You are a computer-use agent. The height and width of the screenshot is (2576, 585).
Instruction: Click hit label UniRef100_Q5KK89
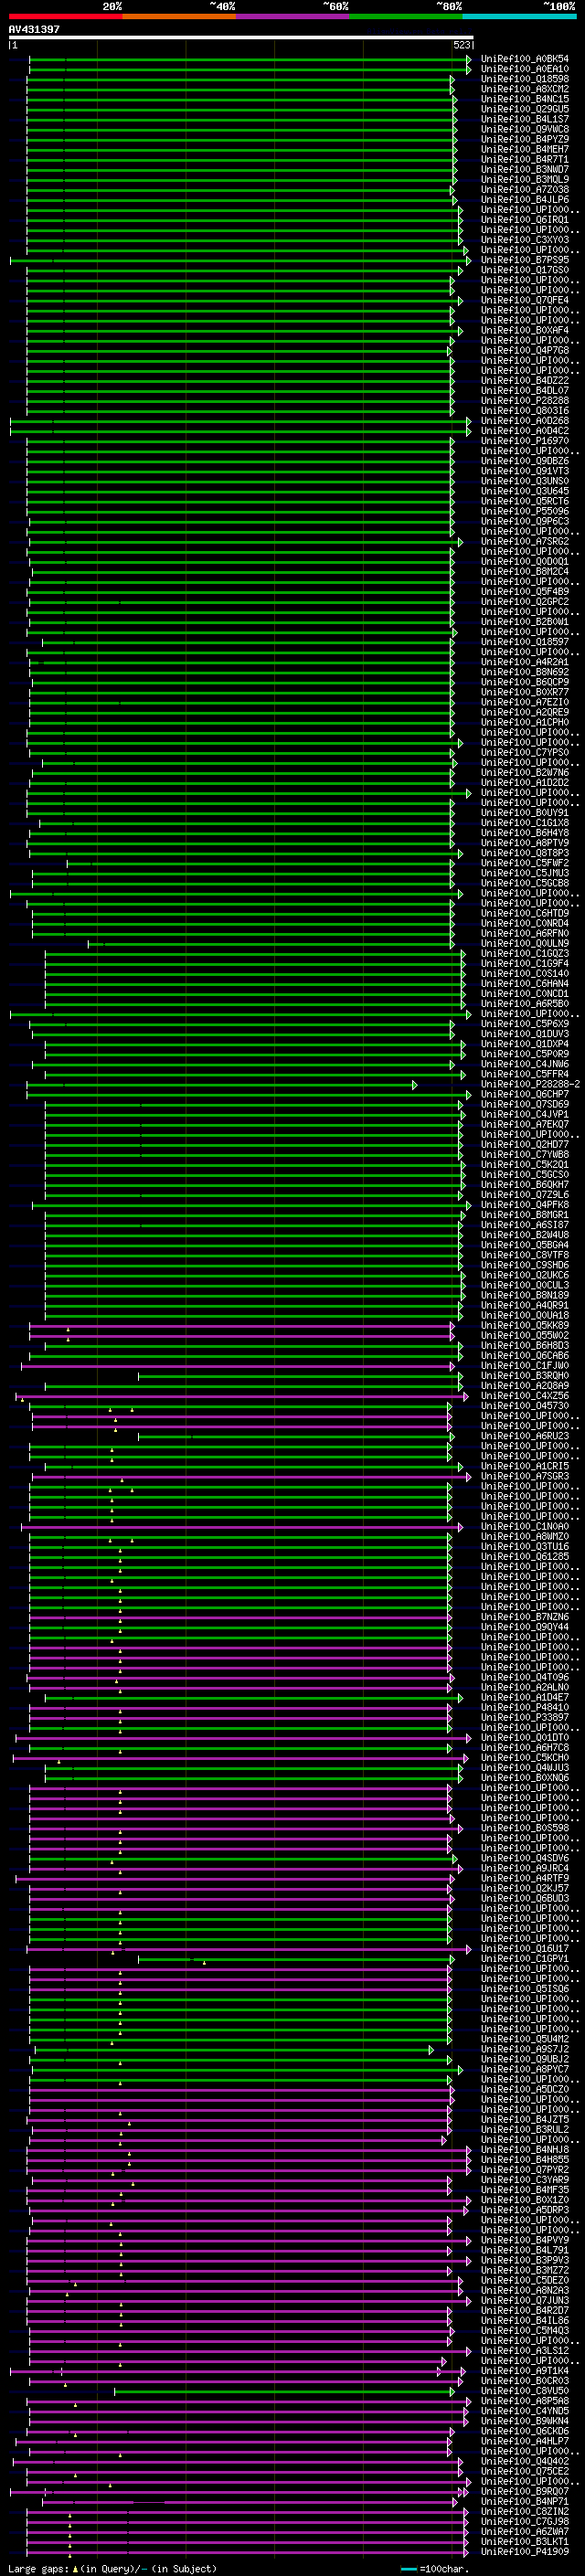(524, 1326)
